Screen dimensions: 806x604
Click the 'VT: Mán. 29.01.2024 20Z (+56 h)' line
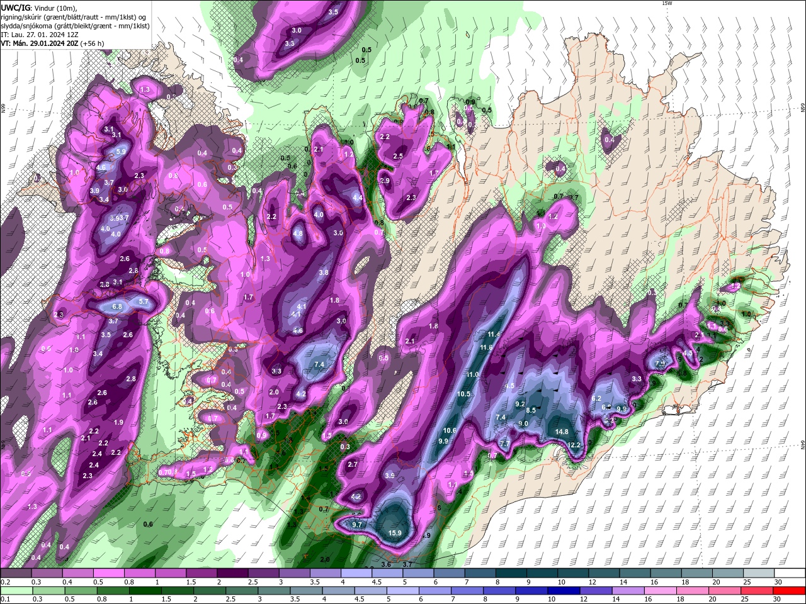[x=52, y=43]
